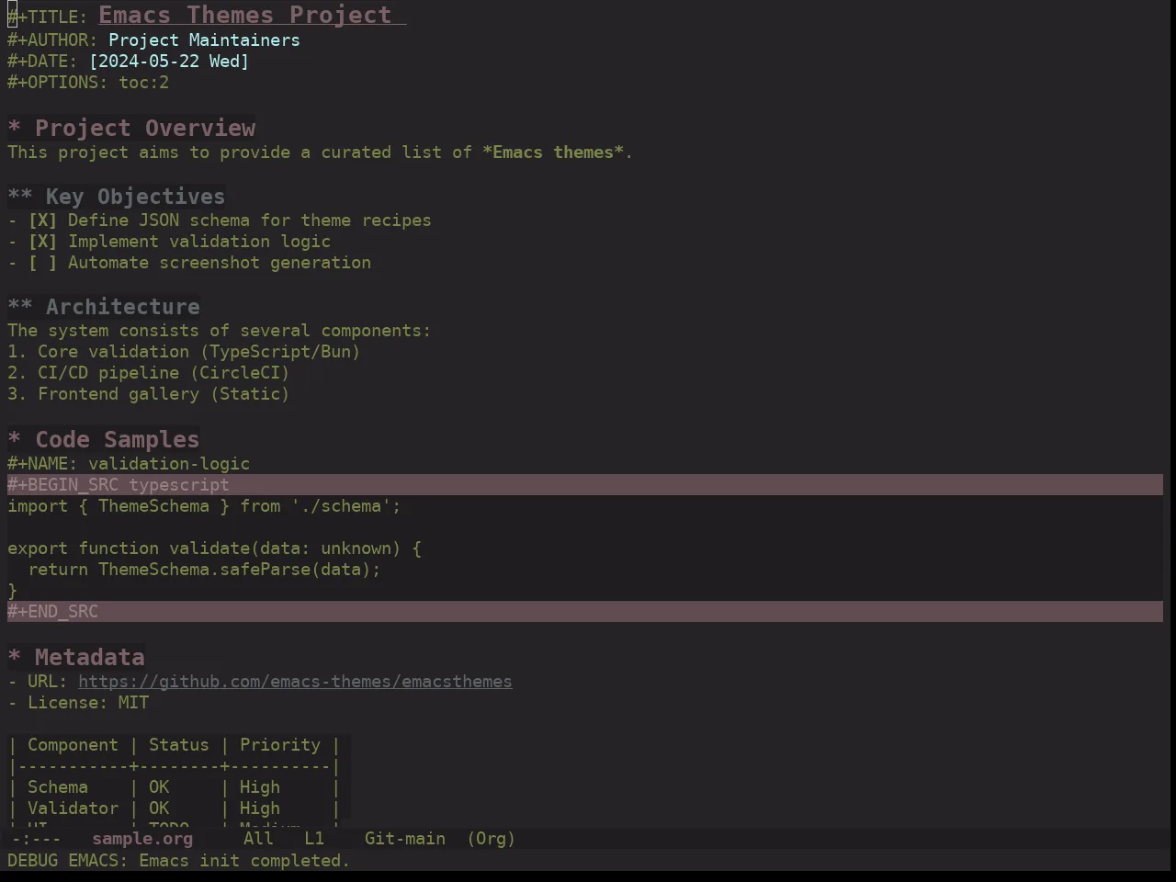1176x882 pixels.
Task: Click the buffer status dashes in mode line
Action: pyautogui.click(x=37, y=839)
